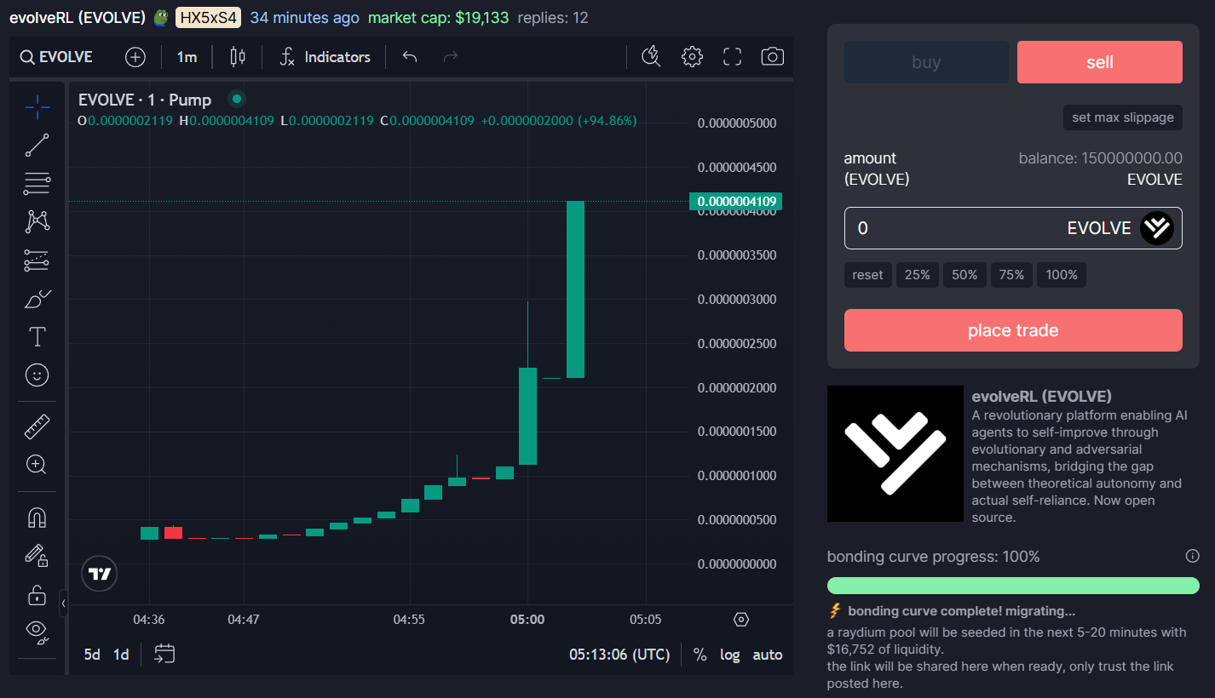Enable the magnet snapping mode
This screenshot has height=698, width=1215.
(x=37, y=517)
